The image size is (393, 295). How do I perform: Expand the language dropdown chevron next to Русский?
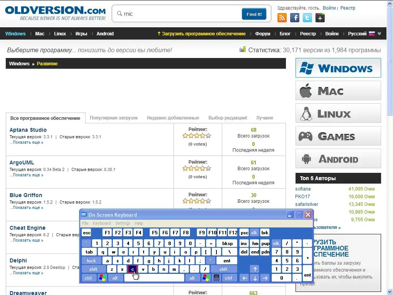tap(379, 34)
